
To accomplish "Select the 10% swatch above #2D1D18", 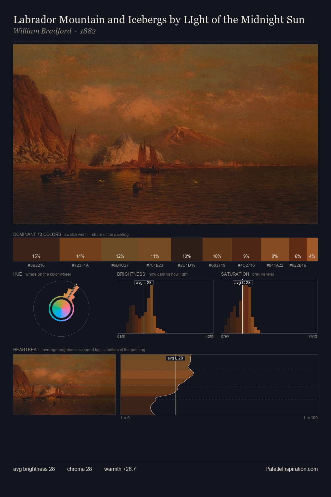I will coord(187,249).
